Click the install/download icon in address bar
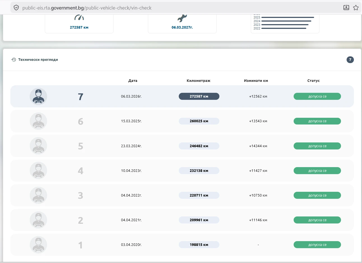This screenshot has height=263, width=362. [x=346, y=8]
